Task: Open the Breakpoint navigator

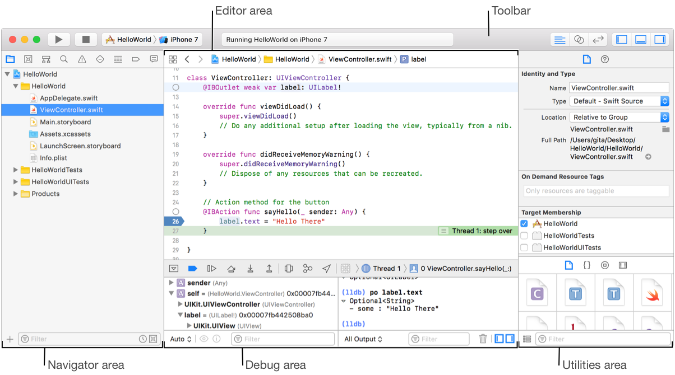Action: coord(136,59)
